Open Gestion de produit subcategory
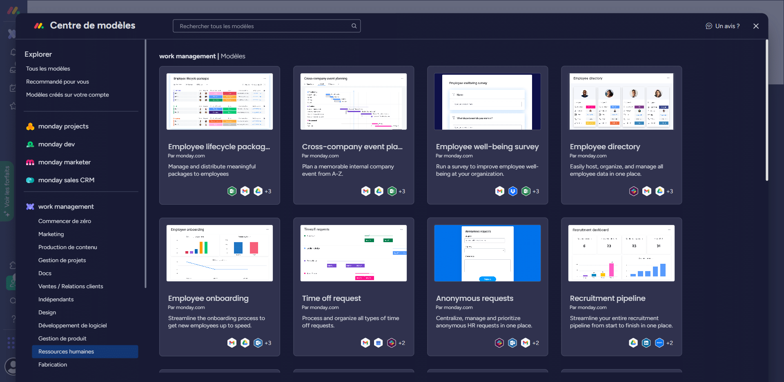Image resolution: width=784 pixels, height=382 pixels. (62, 338)
